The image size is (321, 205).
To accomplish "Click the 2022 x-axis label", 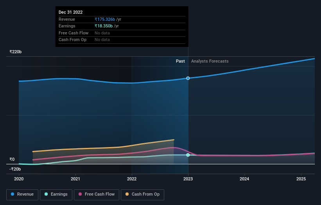I will [x=132, y=179].
